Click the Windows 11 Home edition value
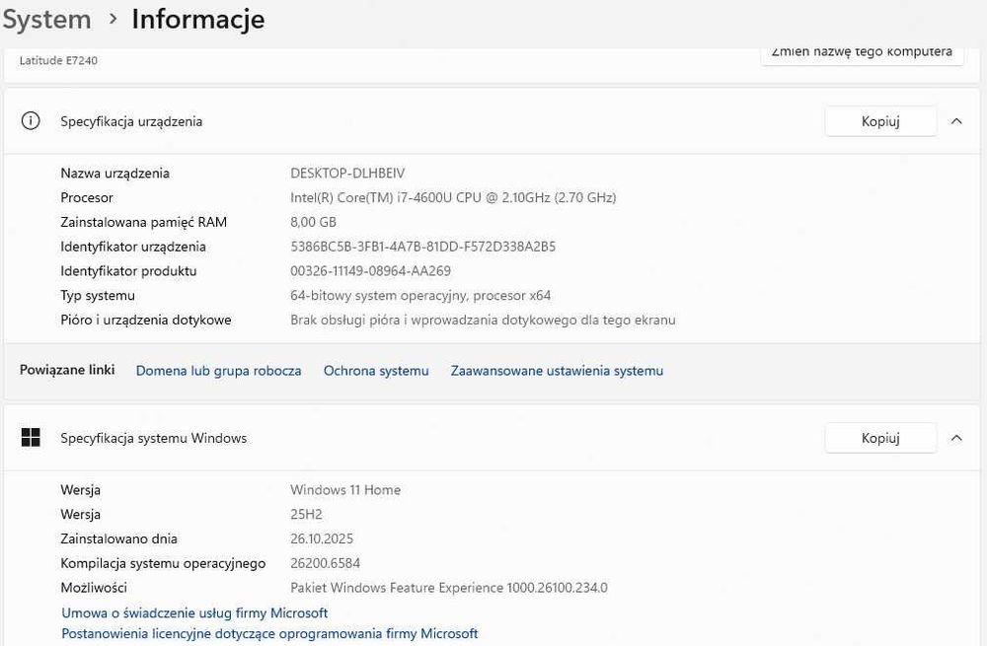 tap(344, 490)
